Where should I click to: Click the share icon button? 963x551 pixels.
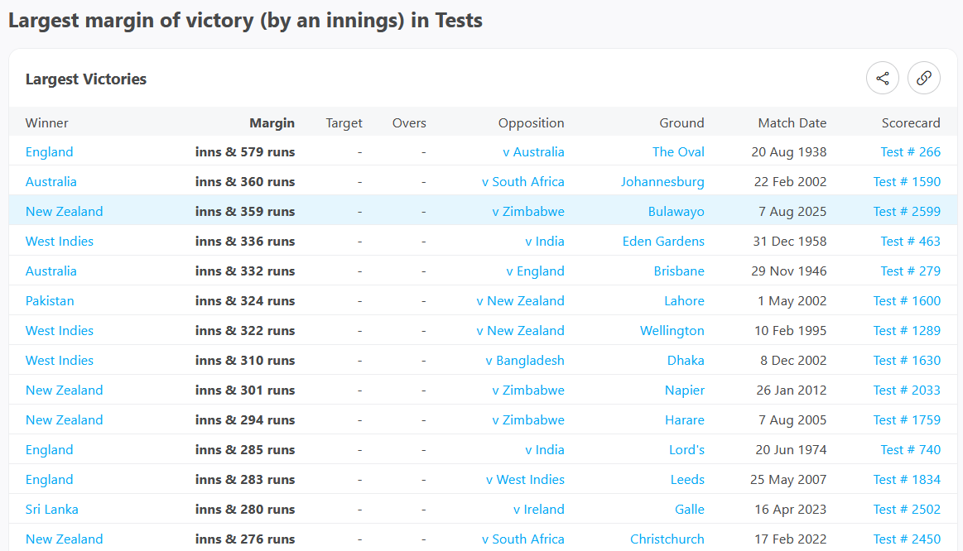coord(883,79)
